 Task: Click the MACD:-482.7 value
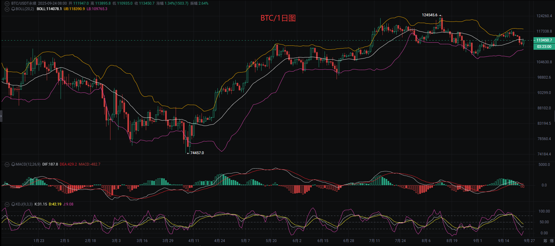tap(90, 164)
